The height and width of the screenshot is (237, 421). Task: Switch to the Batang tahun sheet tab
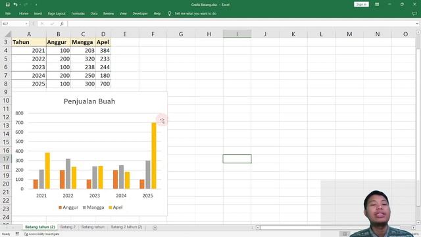pos(93,227)
